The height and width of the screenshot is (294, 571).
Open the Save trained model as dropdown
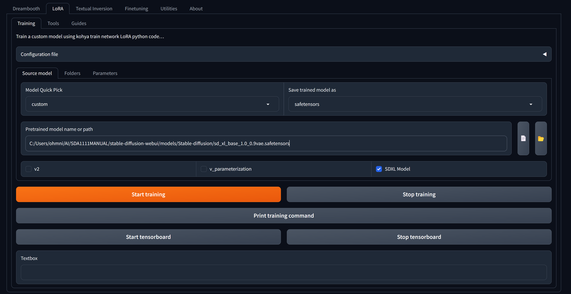(x=415, y=104)
